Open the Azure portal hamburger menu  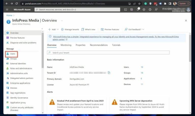tap(7, 10)
